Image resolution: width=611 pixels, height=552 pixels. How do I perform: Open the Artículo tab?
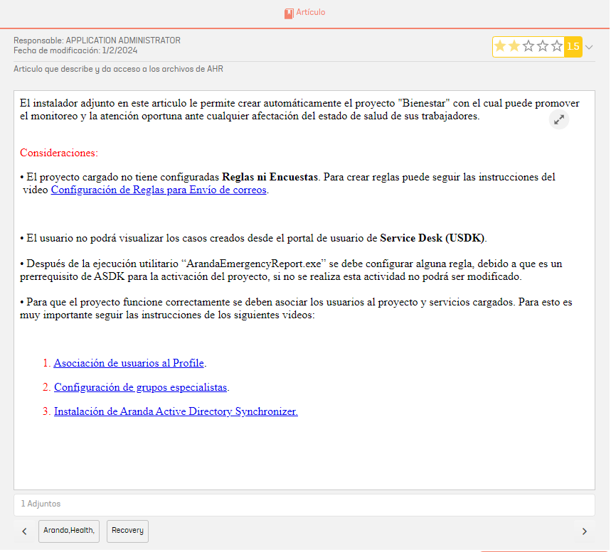[x=305, y=13]
